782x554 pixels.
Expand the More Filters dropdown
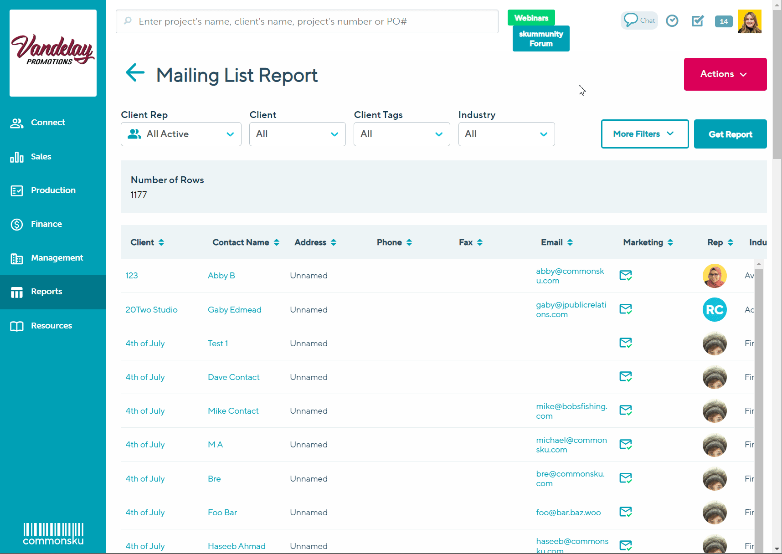point(644,134)
